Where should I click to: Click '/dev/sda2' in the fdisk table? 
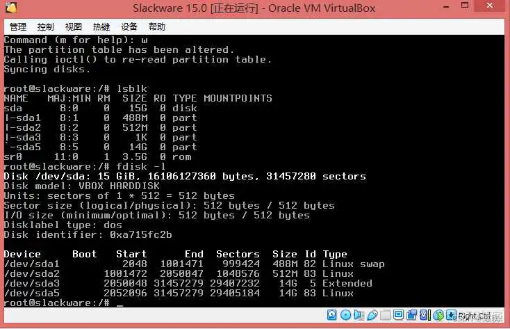(32, 273)
